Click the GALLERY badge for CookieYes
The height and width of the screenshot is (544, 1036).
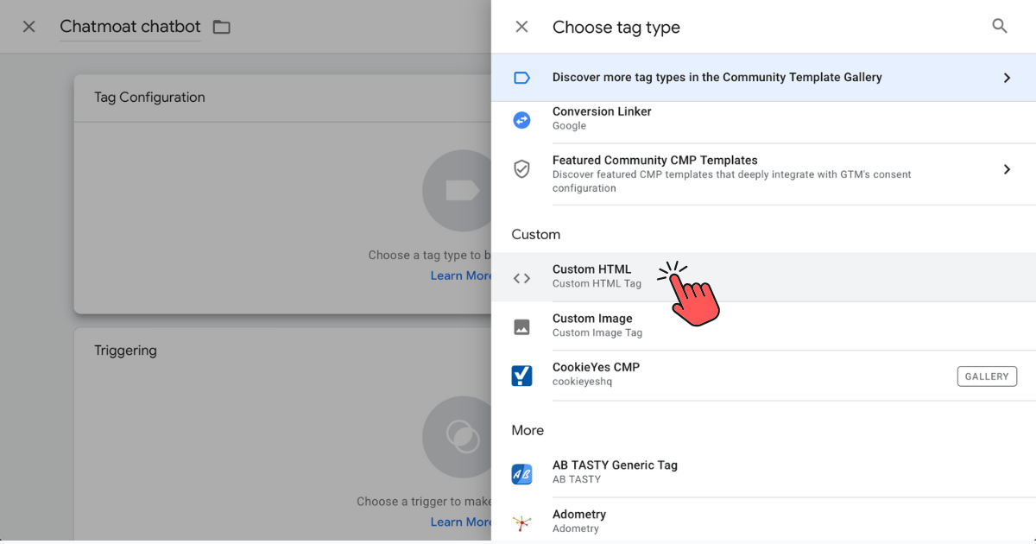[987, 376]
